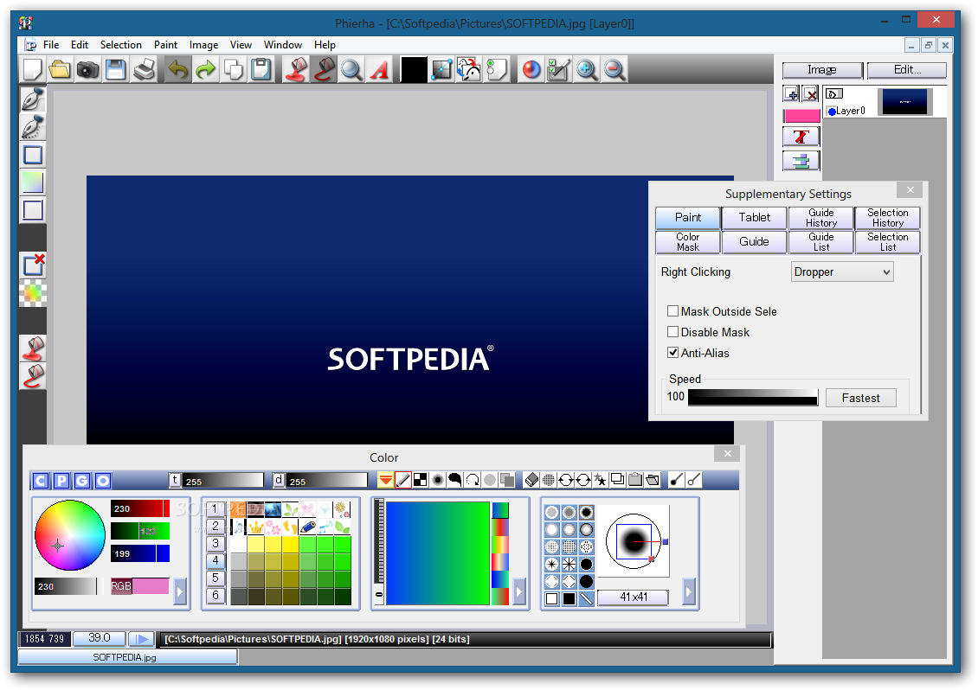
Task: Open the File menu
Action: pos(51,45)
